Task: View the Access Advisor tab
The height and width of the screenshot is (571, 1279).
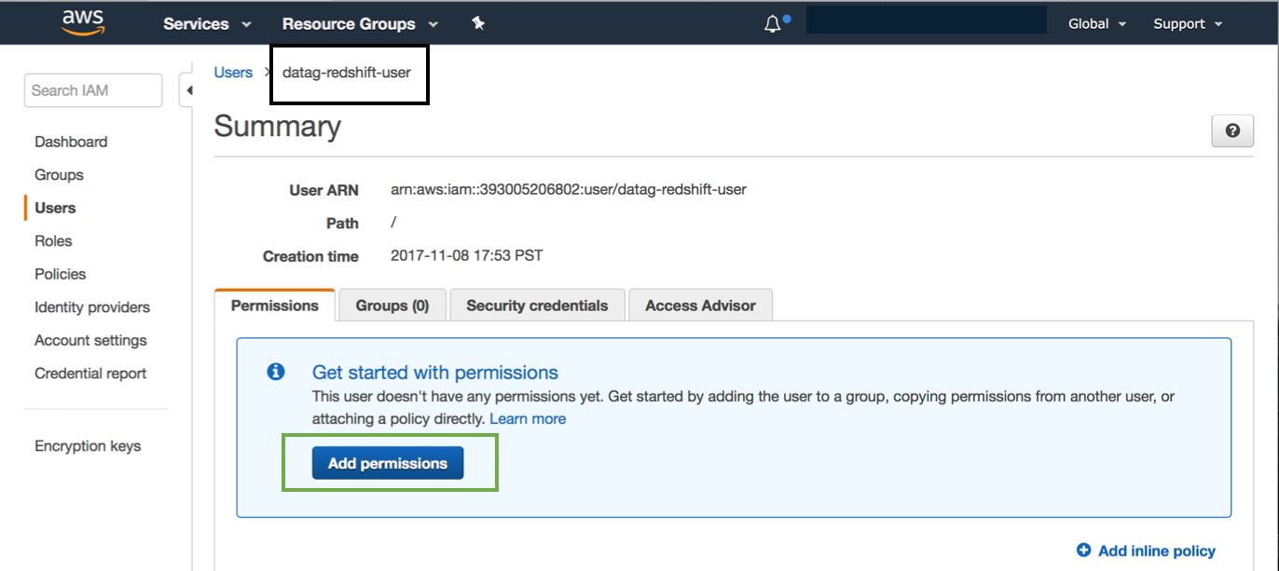Action: pyautogui.click(x=701, y=306)
